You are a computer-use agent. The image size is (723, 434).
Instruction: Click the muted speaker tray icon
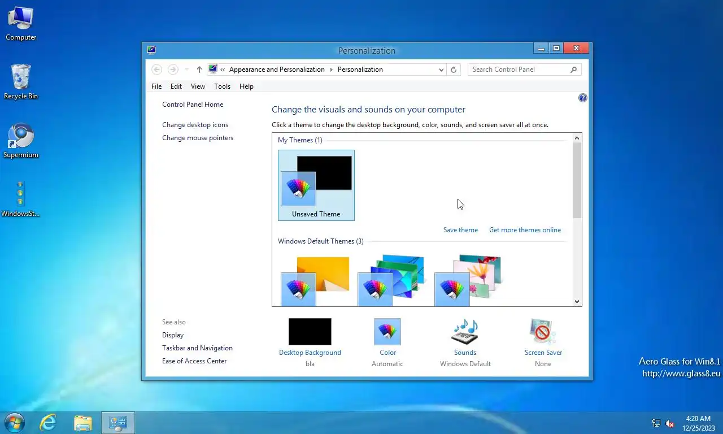point(670,423)
